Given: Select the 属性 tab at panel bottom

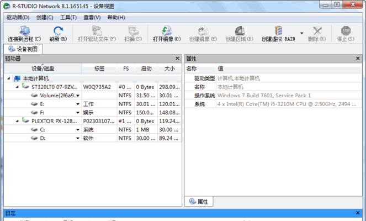Looking at the screenshot, I should click(x=199, y=201).
